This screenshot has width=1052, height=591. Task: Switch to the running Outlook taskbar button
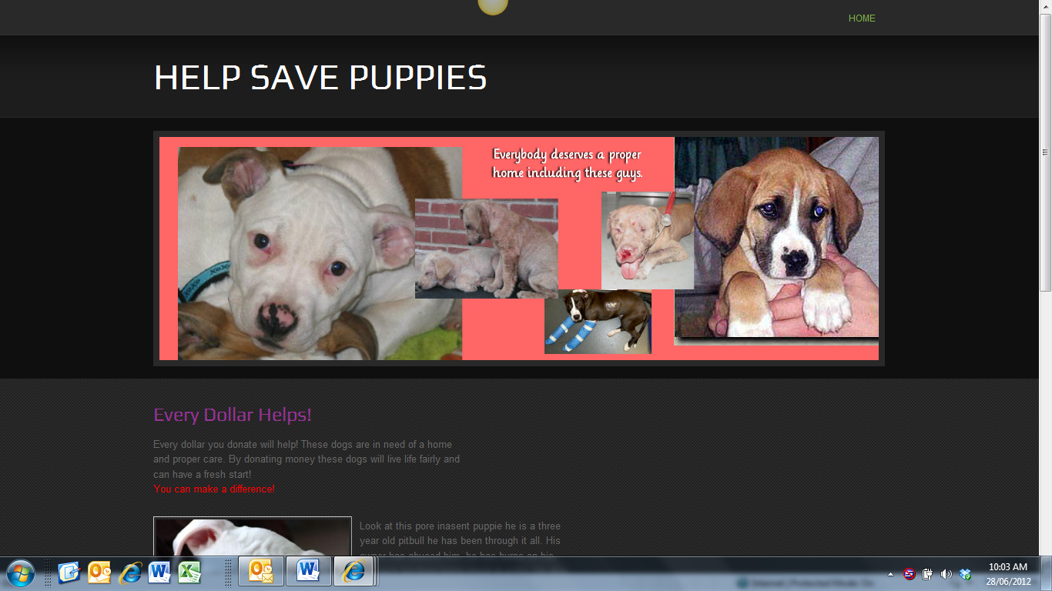[261, 572]
